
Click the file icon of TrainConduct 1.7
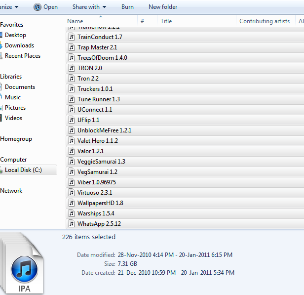(x=72, y=37)
